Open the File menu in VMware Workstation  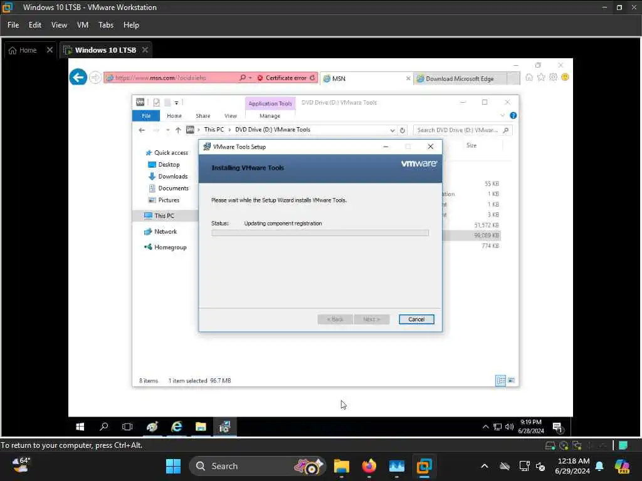click(x=13, y=25)
